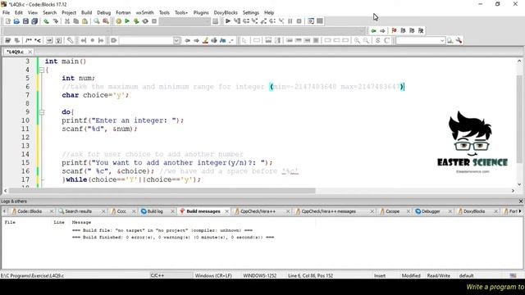Screen dimensions: 525x295
Task: Clear all bookmarks icon
Action: point(421,31)
